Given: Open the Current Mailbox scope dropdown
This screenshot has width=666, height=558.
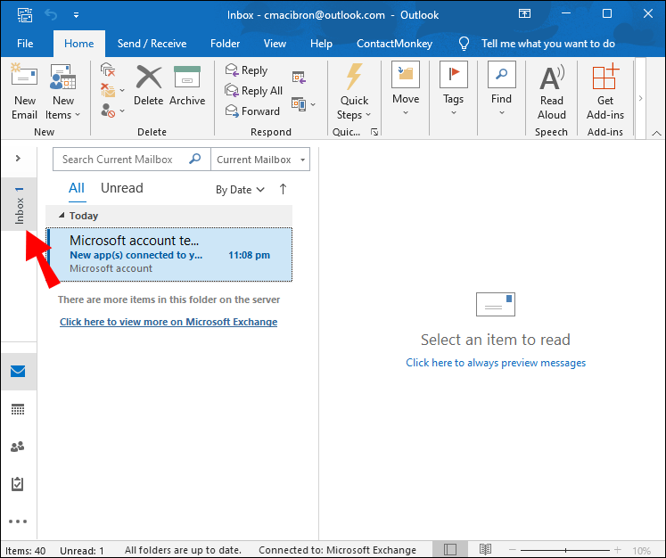Looking at the screenshot, I should pos(260,160).
